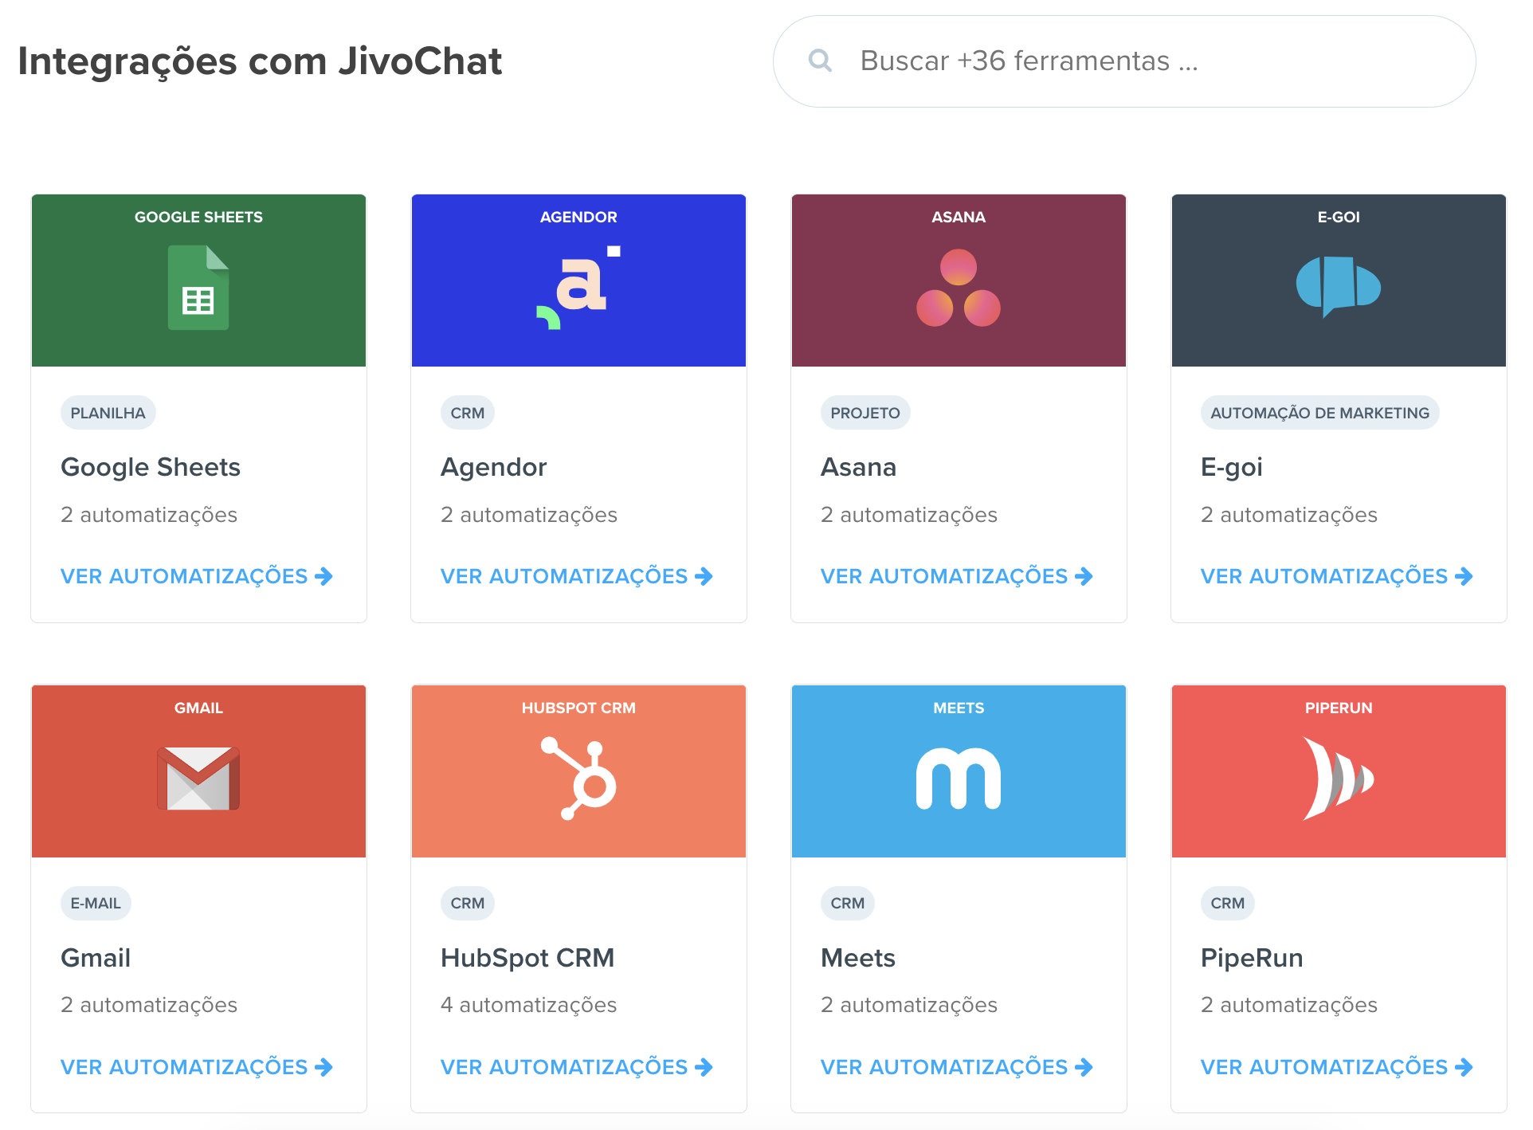Click '4 automatizações' under HubSpot CRM
This screenshot has width=1533, height=1130.
pyautogui.click(x=529, y=1005)
